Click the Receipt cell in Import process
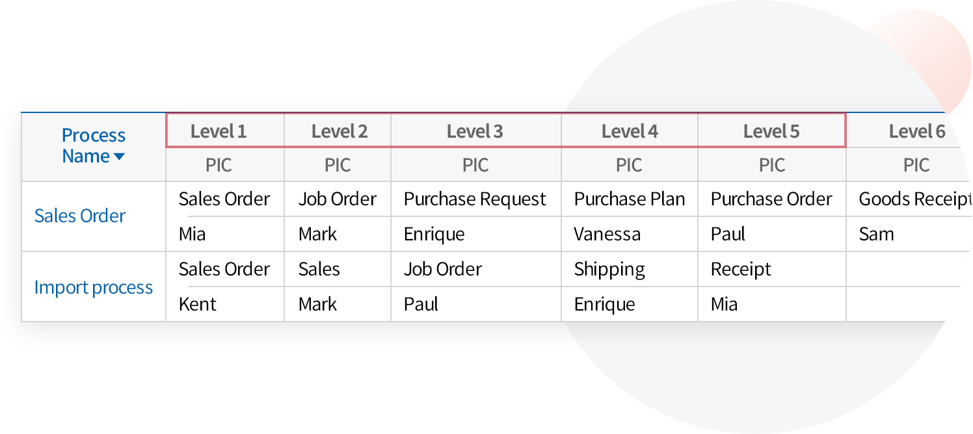The width and height of the screenshot is (973, 434). click(741, 269)
